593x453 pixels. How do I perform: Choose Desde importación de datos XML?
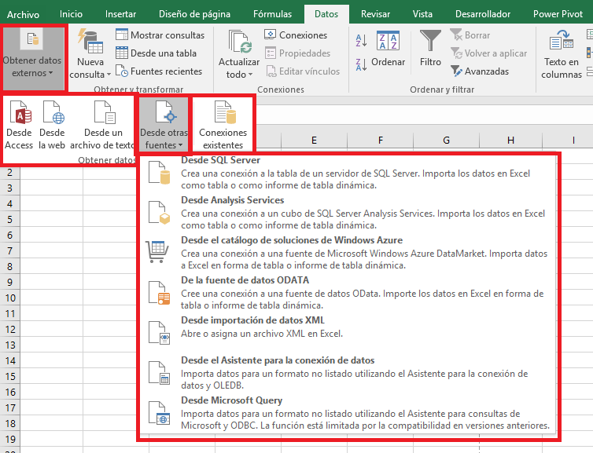(347, 333)
